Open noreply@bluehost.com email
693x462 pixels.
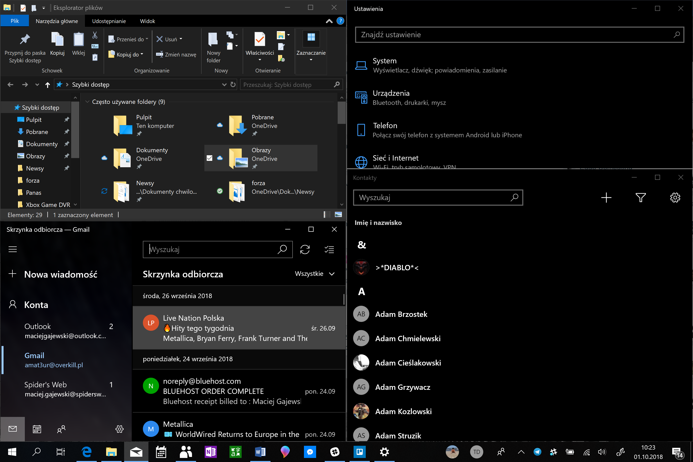pyautogui.click(x=239, y=391)
